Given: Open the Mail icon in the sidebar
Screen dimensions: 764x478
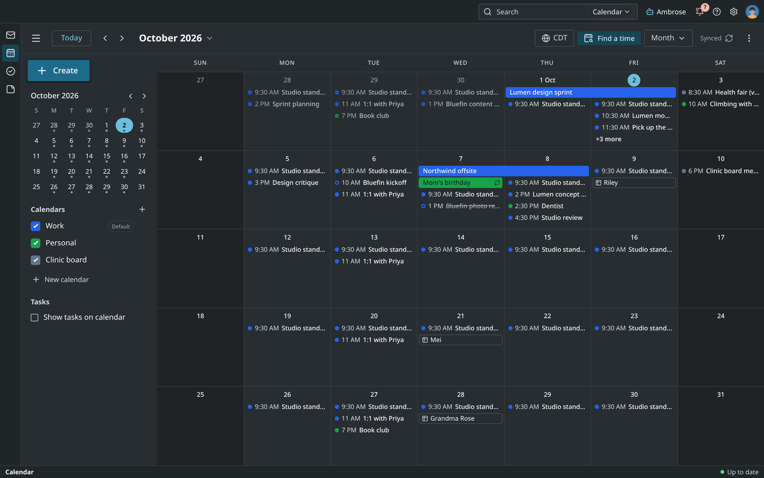Looking at the screenshot, I should (10, 35).
